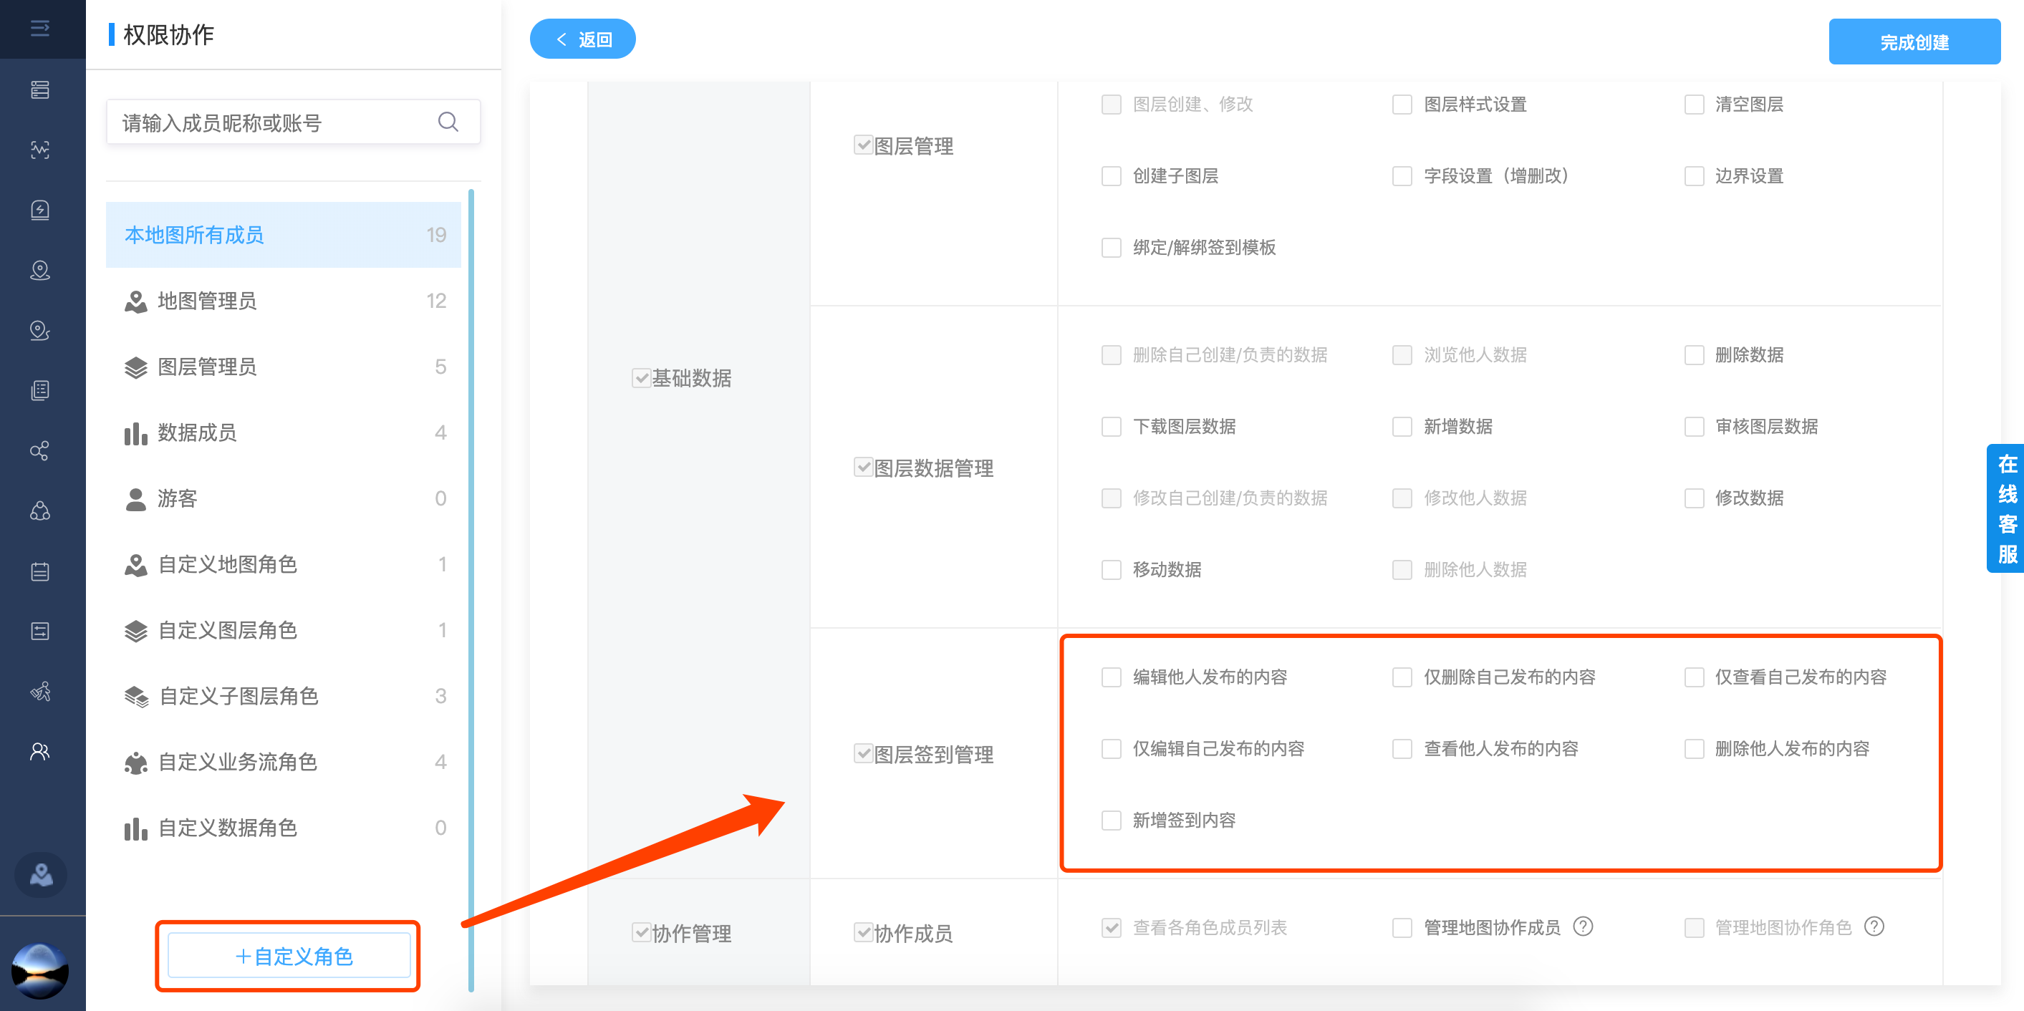Click the role list vertical scrollbar

coord(471,589)
